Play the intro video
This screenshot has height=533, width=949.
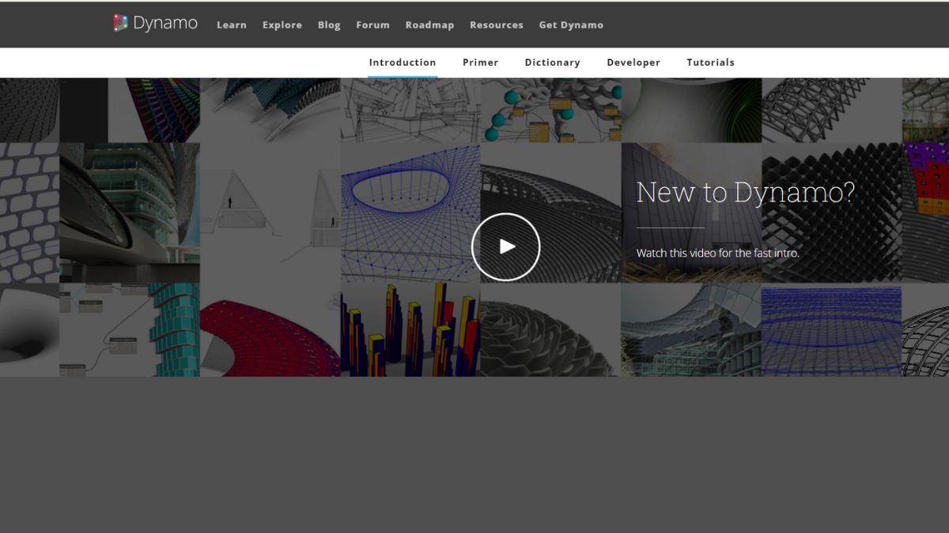505,247
